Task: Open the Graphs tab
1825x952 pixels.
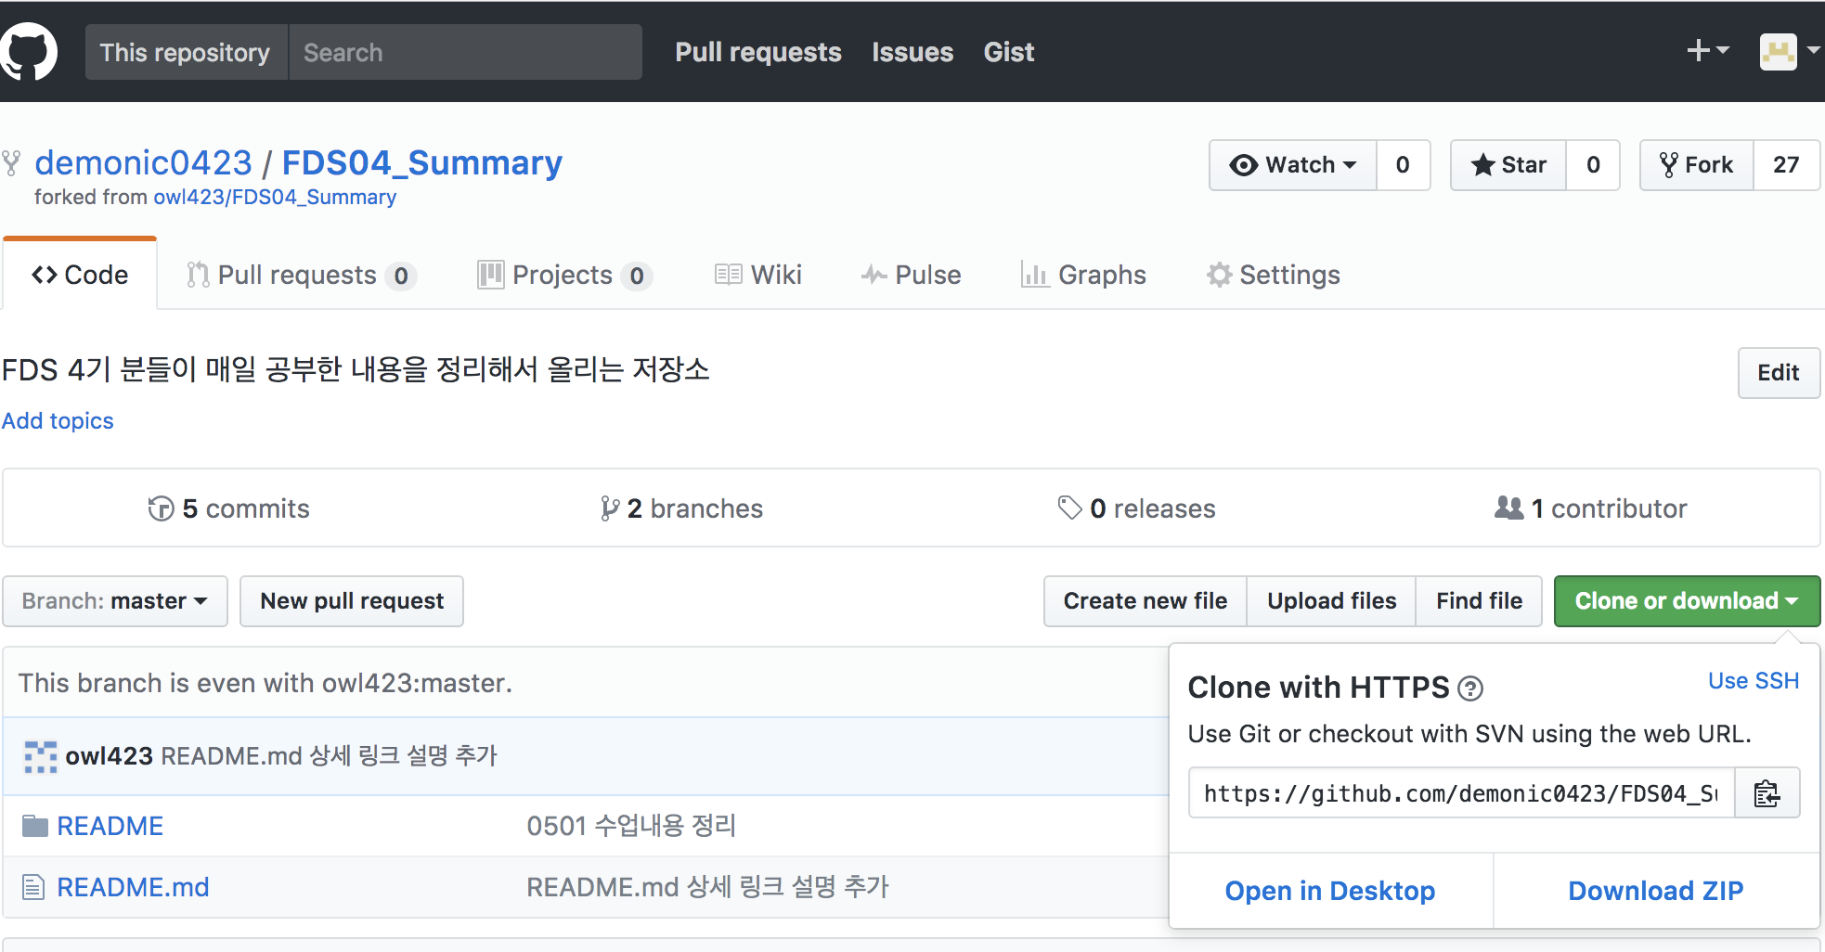Action: point(1083,276)
